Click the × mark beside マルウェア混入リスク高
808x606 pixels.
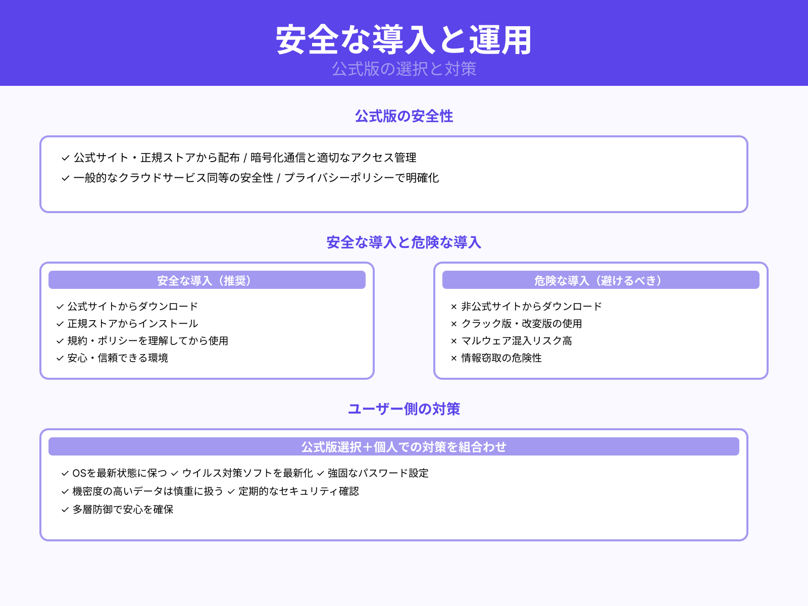tap(453, 341)
